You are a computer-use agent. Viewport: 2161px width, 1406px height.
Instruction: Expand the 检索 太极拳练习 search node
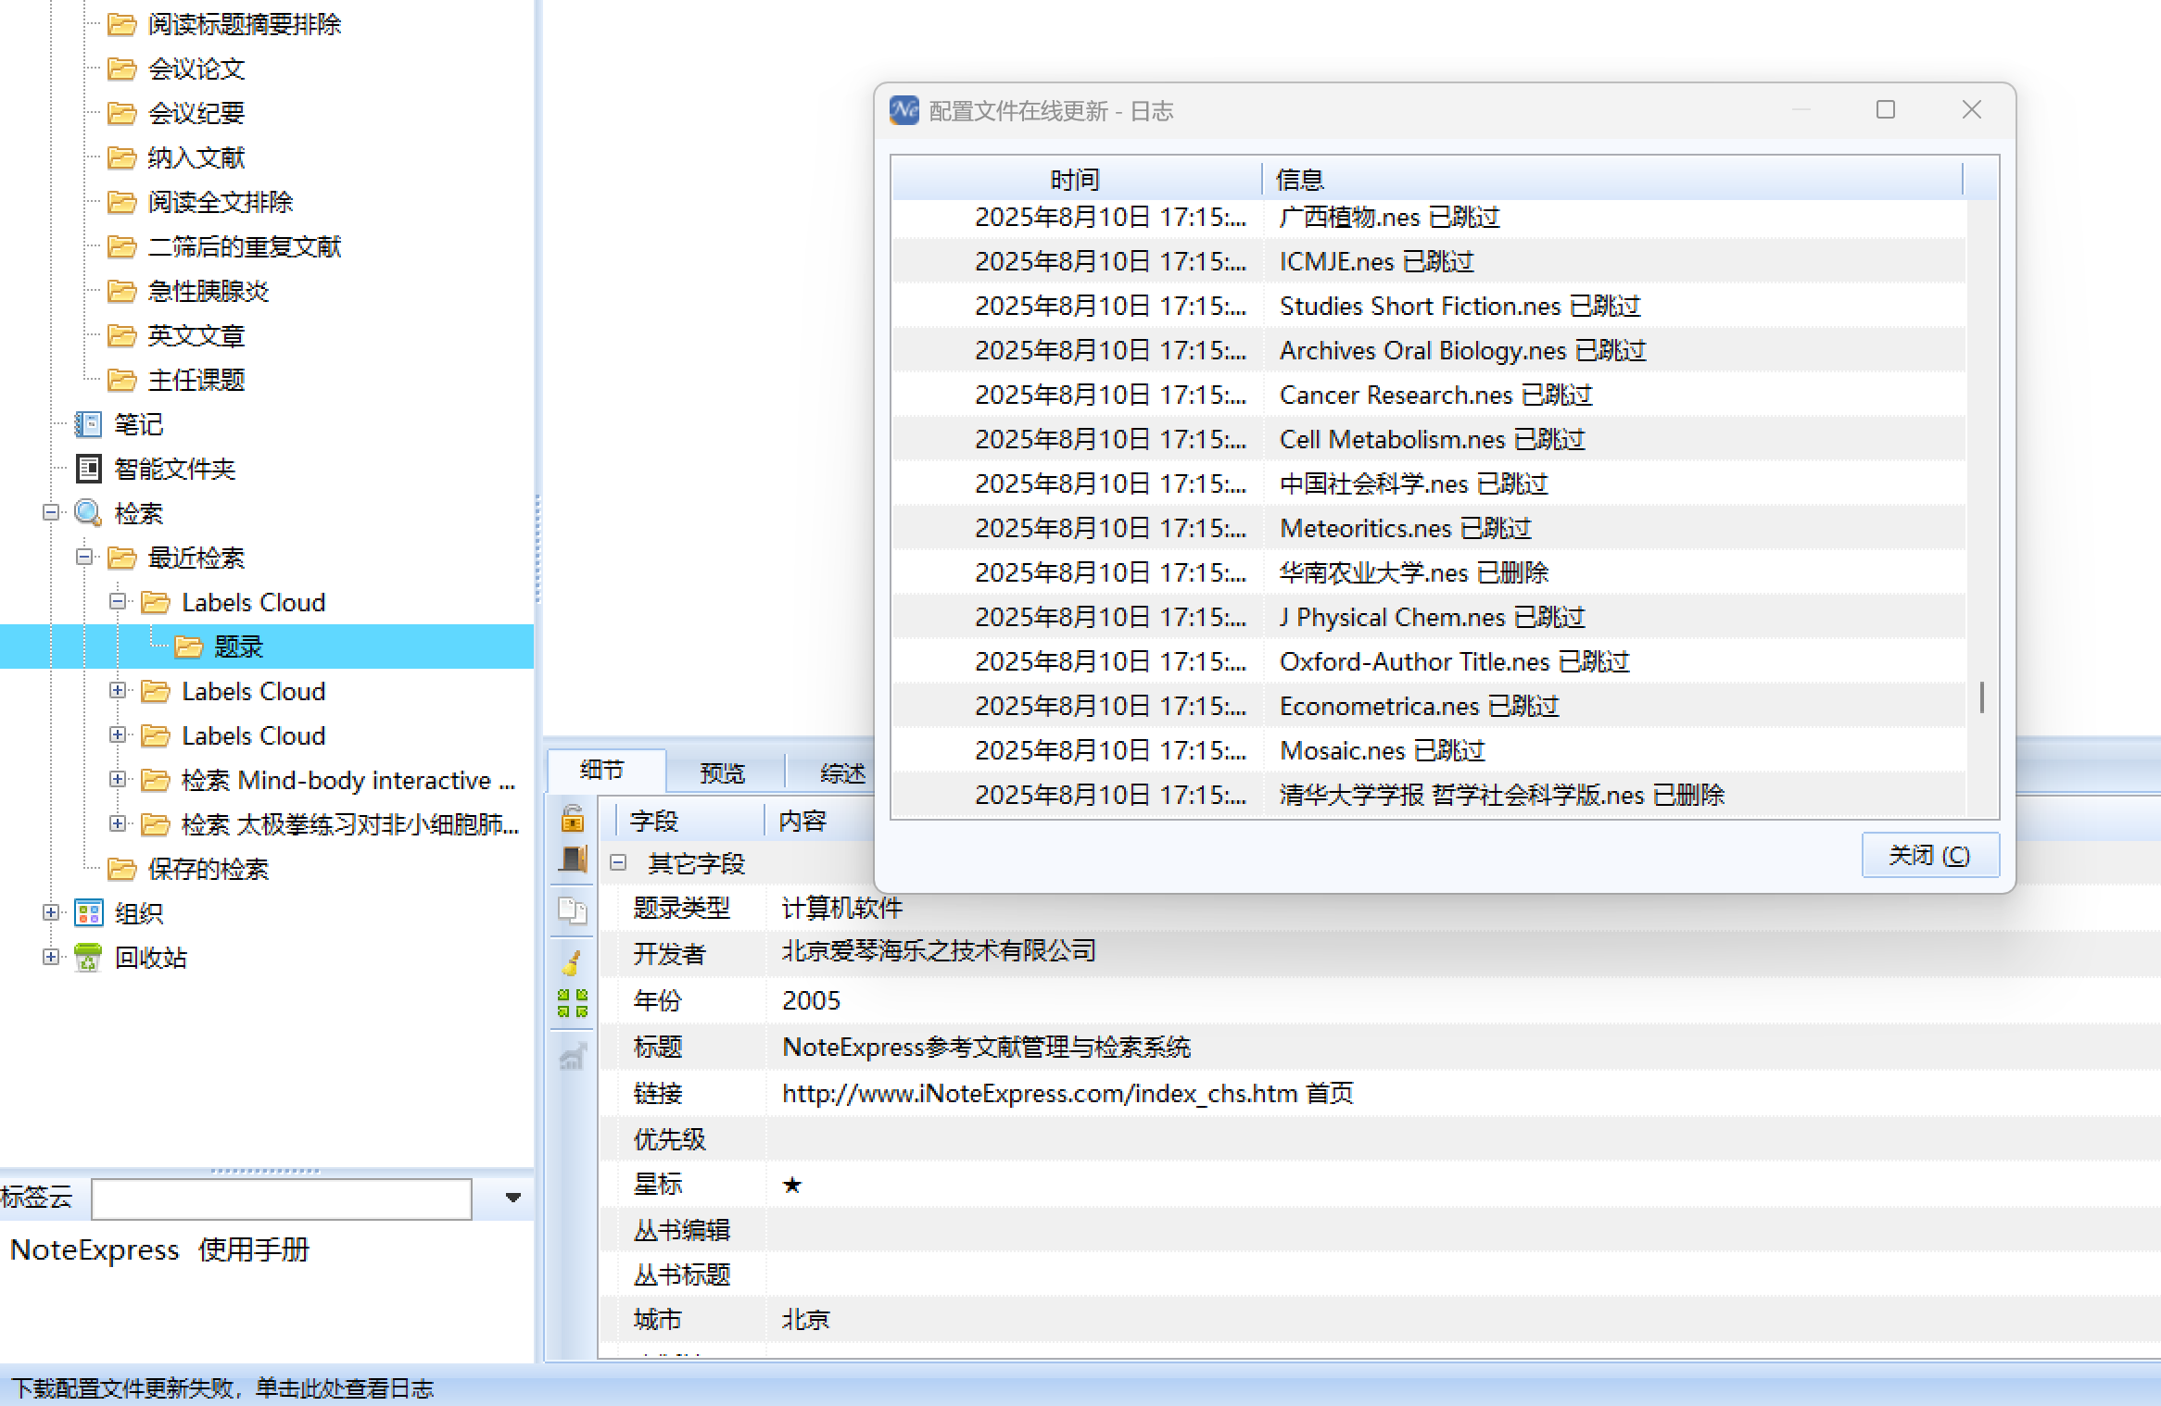[x=118, y=823]
